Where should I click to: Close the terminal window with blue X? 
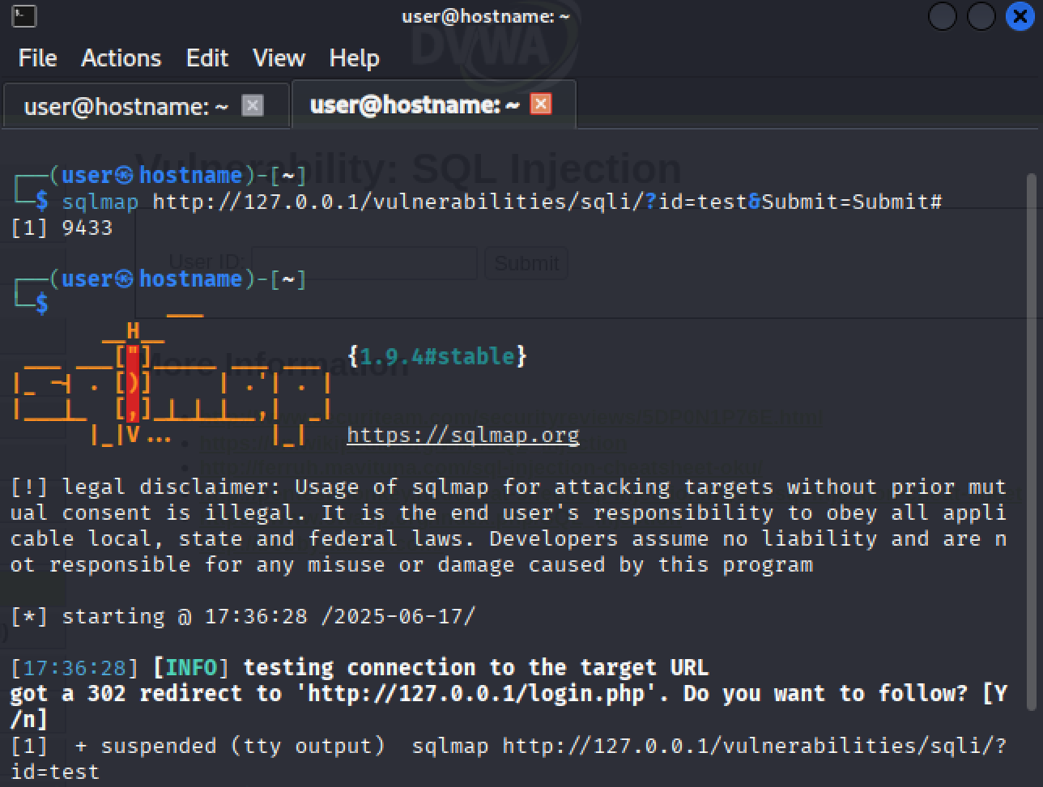[x=1020, y=16]
